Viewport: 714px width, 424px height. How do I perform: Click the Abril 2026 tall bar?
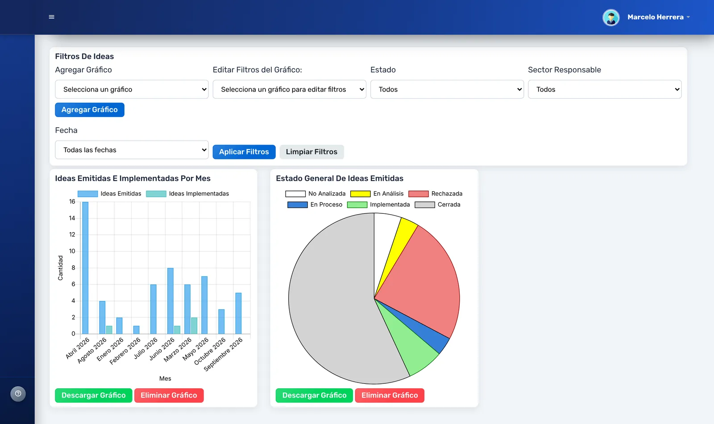tap(85, 268)
